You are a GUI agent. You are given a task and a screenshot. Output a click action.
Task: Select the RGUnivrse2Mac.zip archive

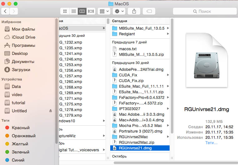click(x=140, y=142)
